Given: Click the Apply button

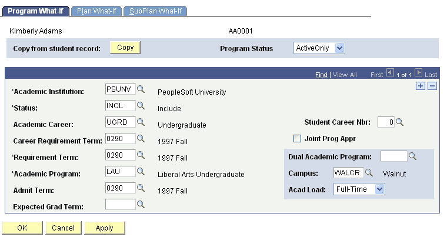Looking at the screenshot, I should (104, 228).
